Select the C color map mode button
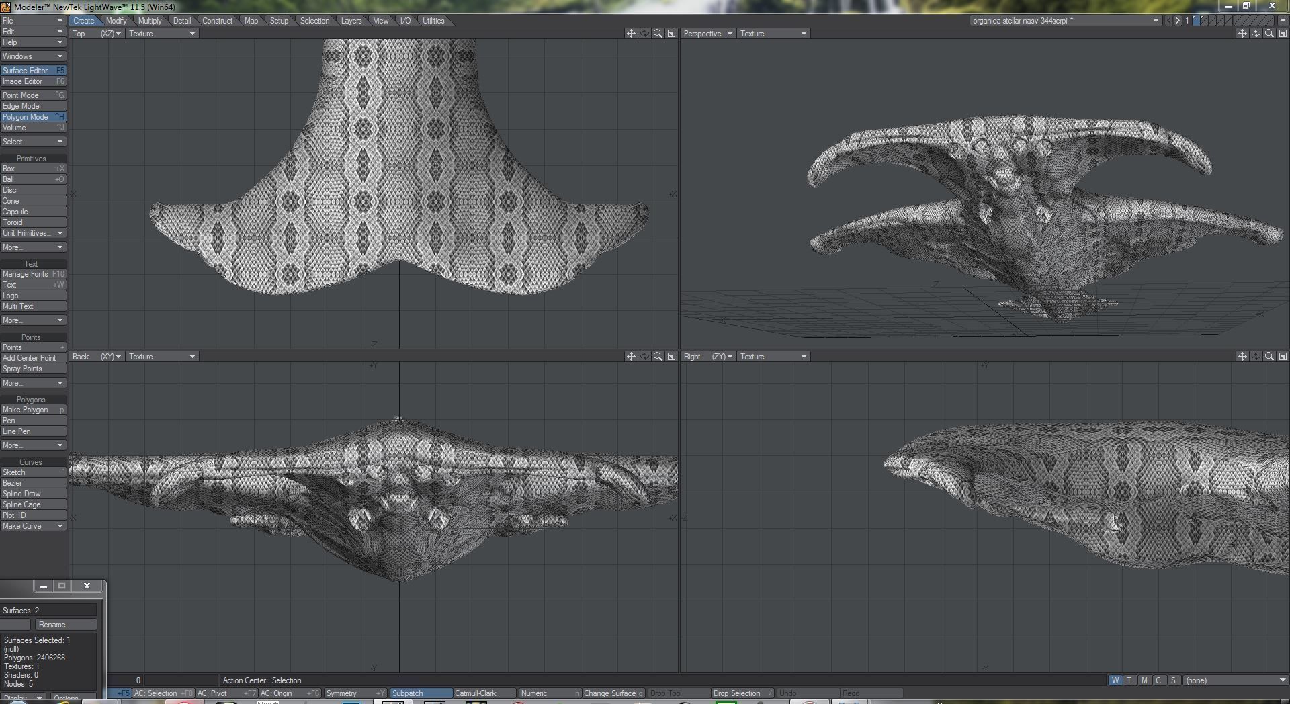This screenshot has height=704, width=1290. pos(1158,680)
